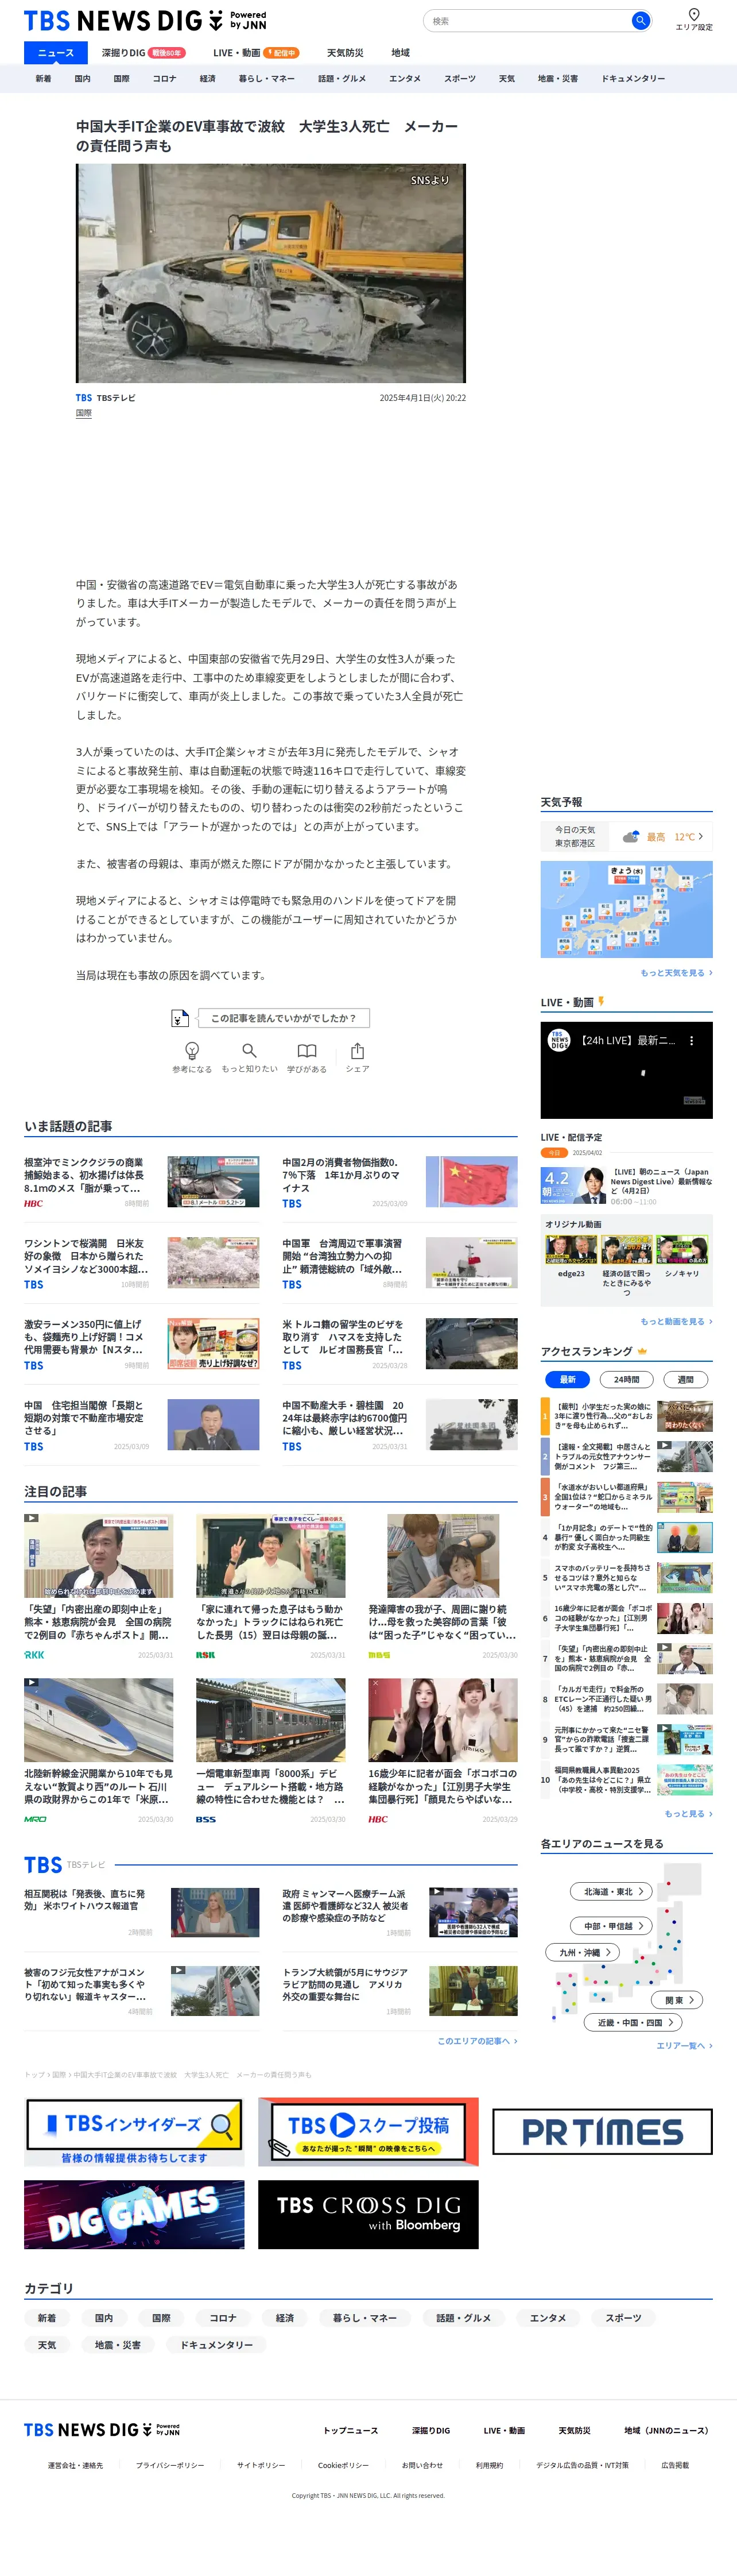
Task: Expand today's weather 最高 12℃ chevron
Action: [700, 836]
